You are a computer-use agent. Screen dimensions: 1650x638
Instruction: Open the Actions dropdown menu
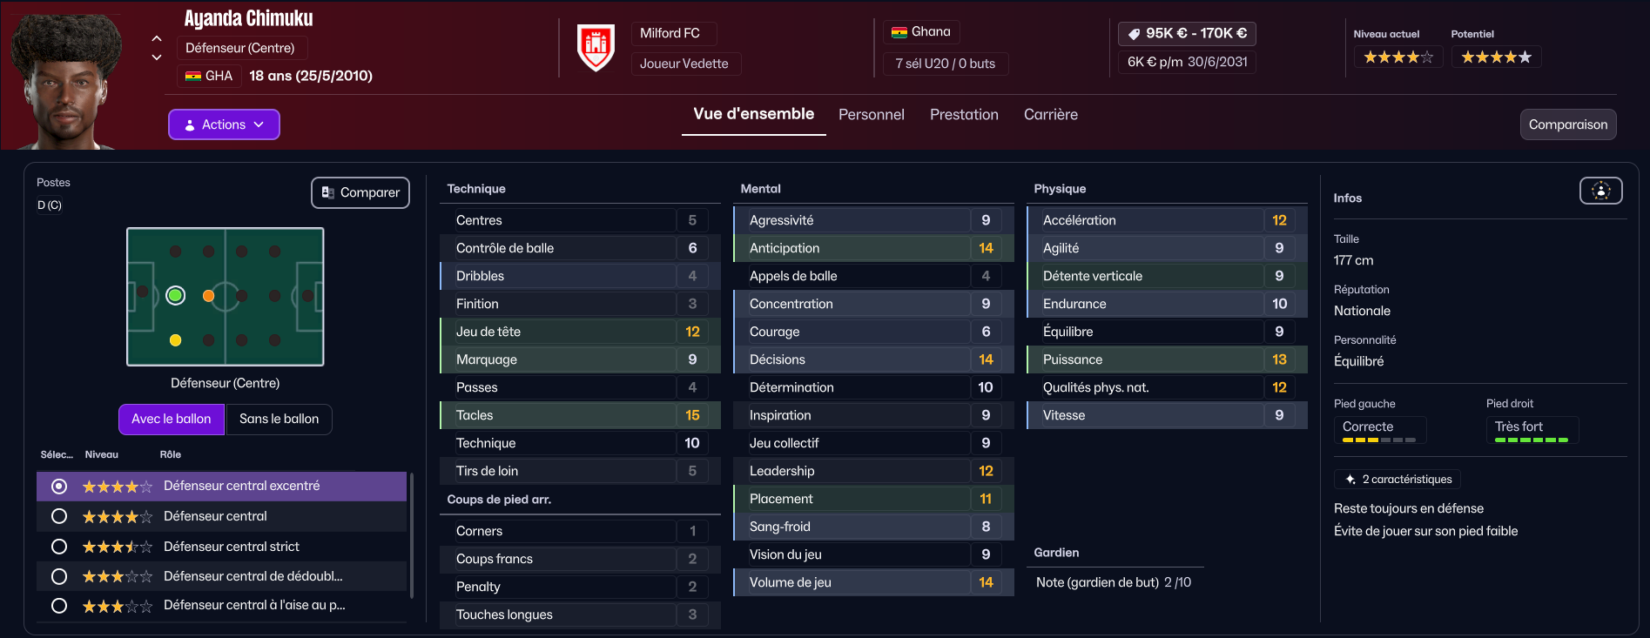[x=224, y=124]
